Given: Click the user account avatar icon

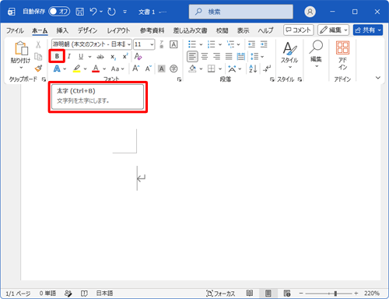Looking at the screenshot, I should pyautogui.click(x=310, y=12).
